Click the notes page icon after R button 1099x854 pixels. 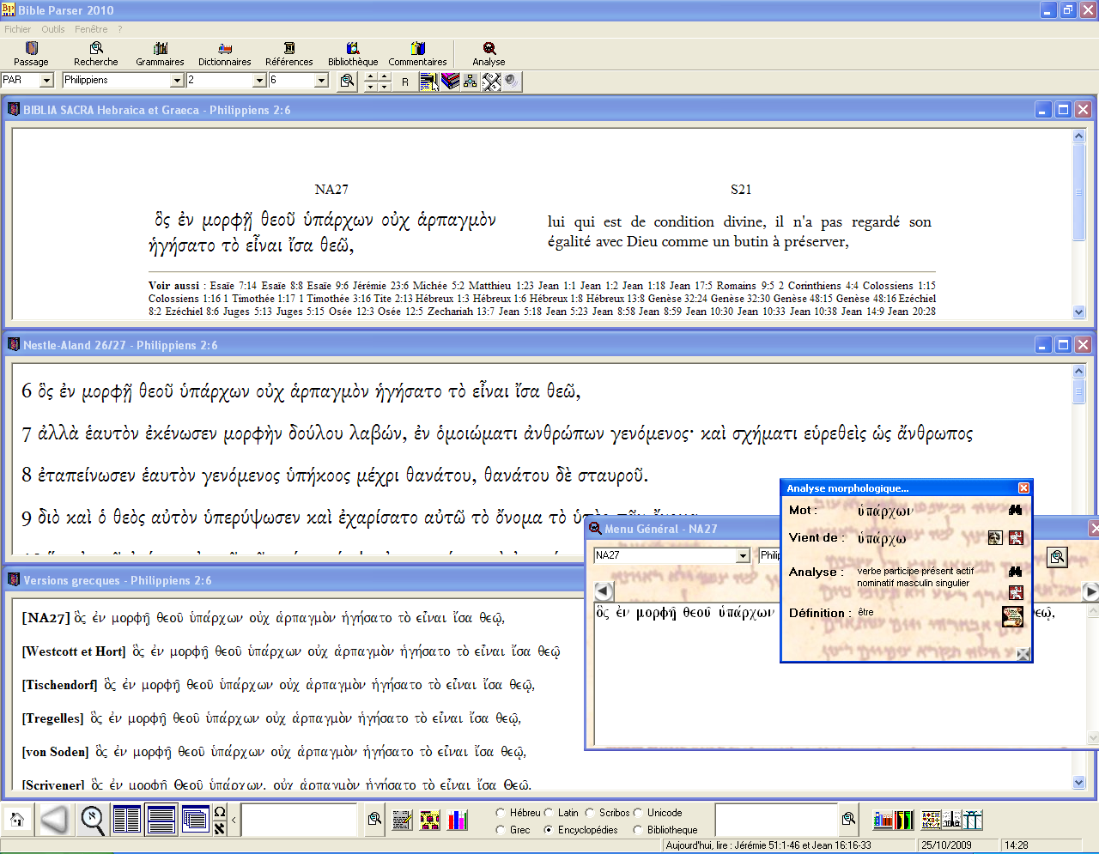428,81
